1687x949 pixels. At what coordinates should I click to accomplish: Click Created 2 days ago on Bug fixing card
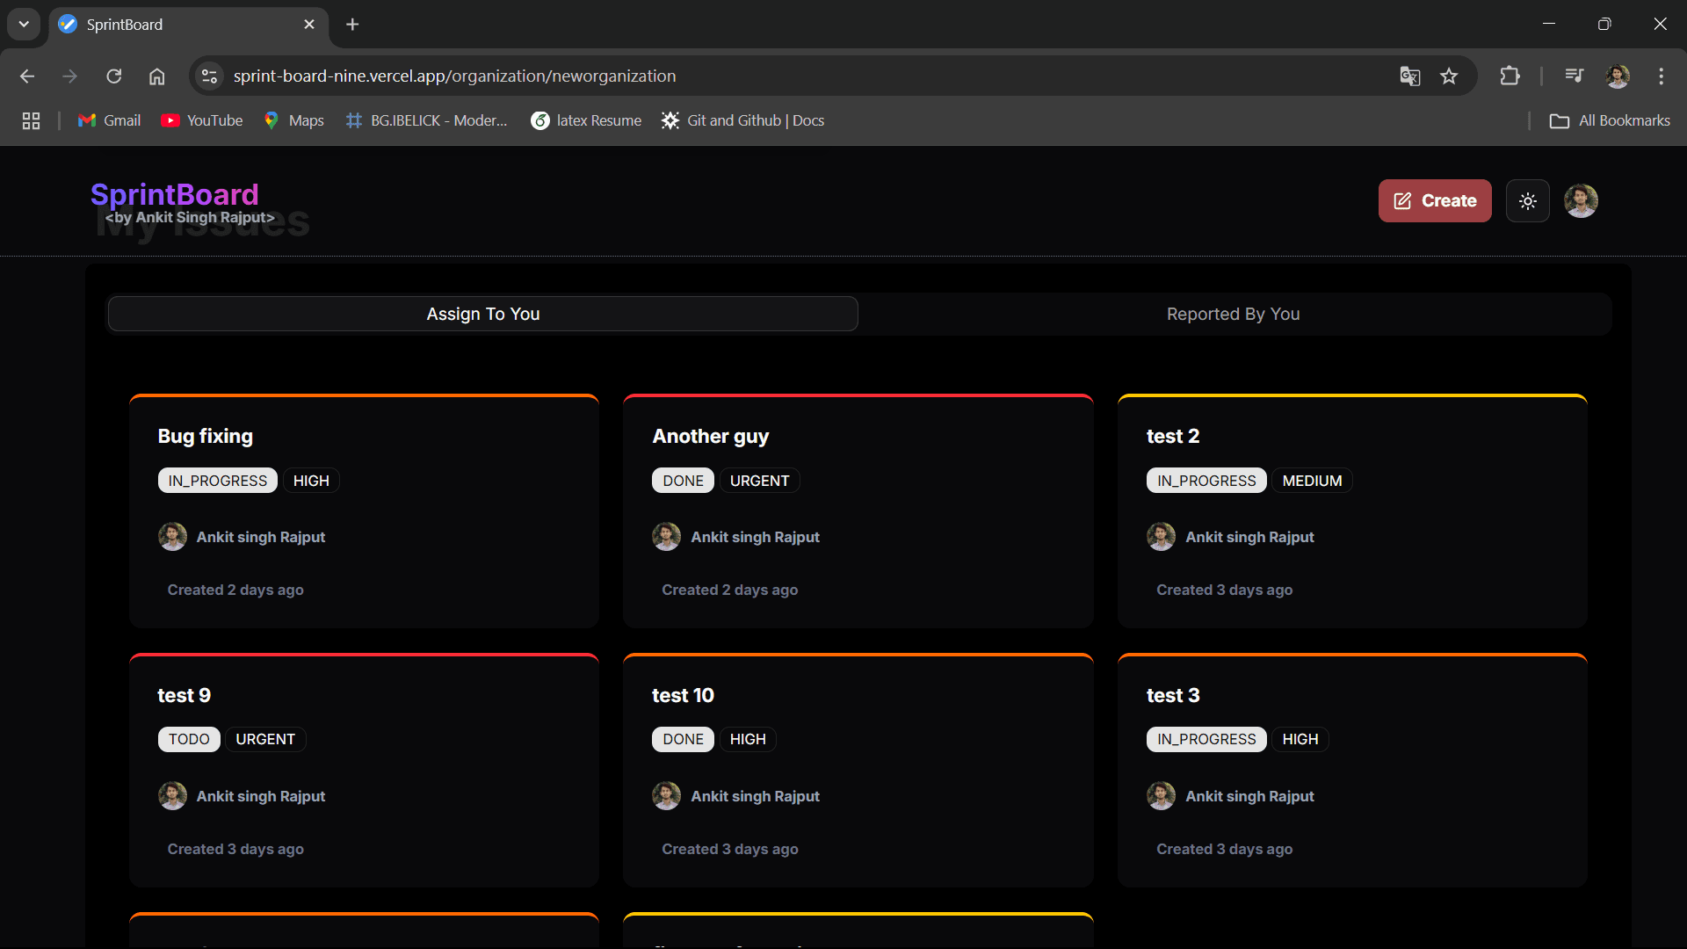(235, 590)
